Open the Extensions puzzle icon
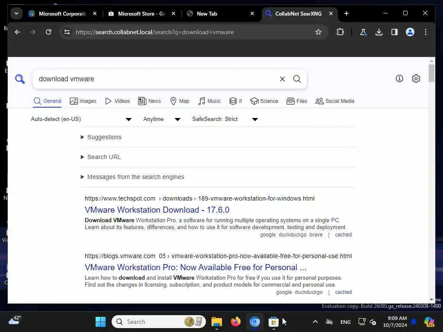The width and height of the screenshot is (443, 332). pyautogui.click(x=340, y=32)
